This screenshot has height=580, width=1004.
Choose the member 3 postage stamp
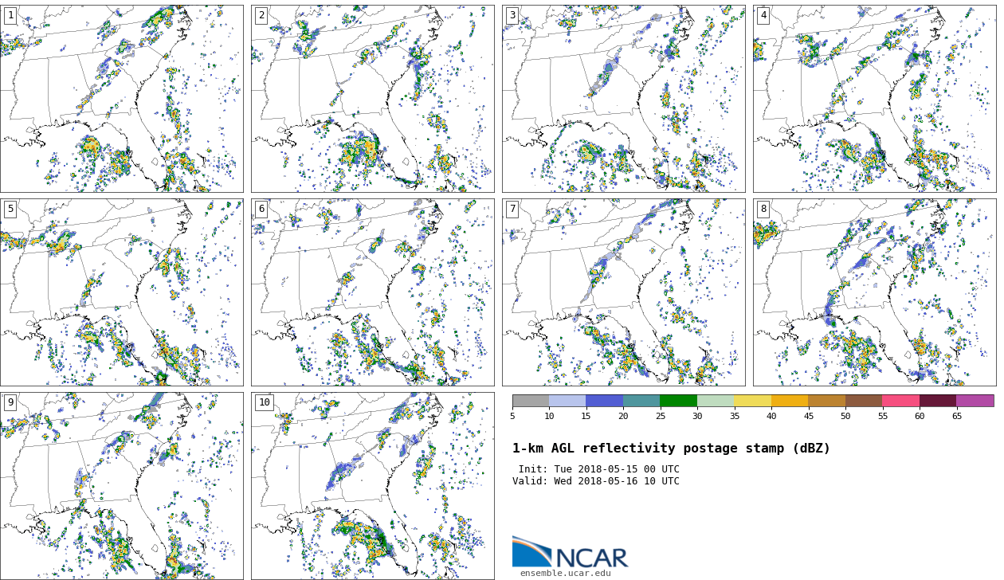[x=624, y=99]
